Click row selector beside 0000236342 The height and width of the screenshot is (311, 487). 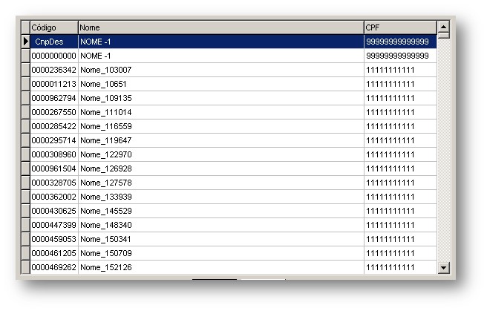pyautogui.click(x=26, y=70)
